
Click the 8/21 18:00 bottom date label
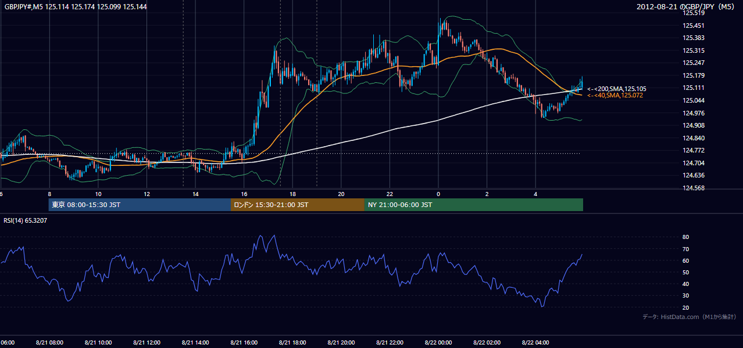292,342
